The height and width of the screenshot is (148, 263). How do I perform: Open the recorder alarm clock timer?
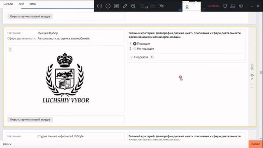click(225, 6)
